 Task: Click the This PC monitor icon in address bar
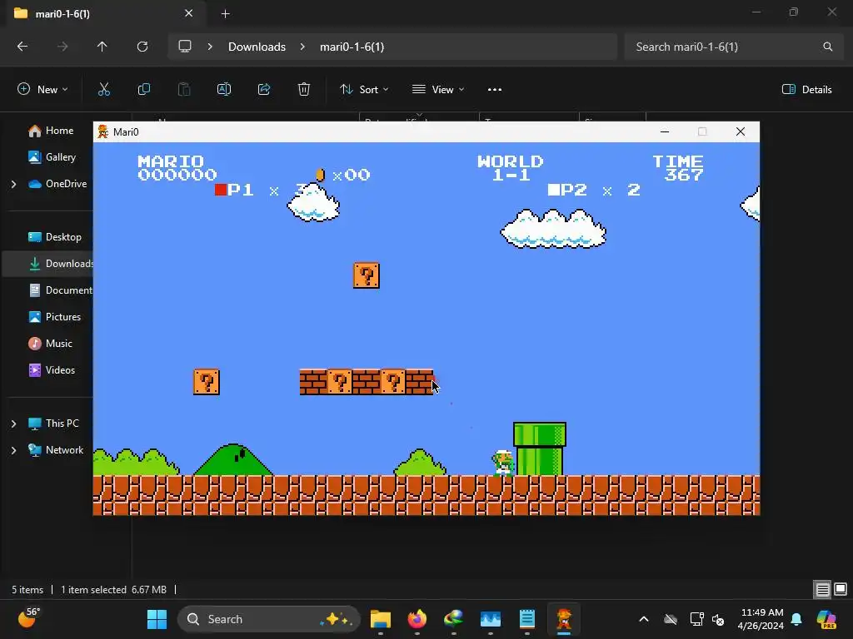point(185,47)
